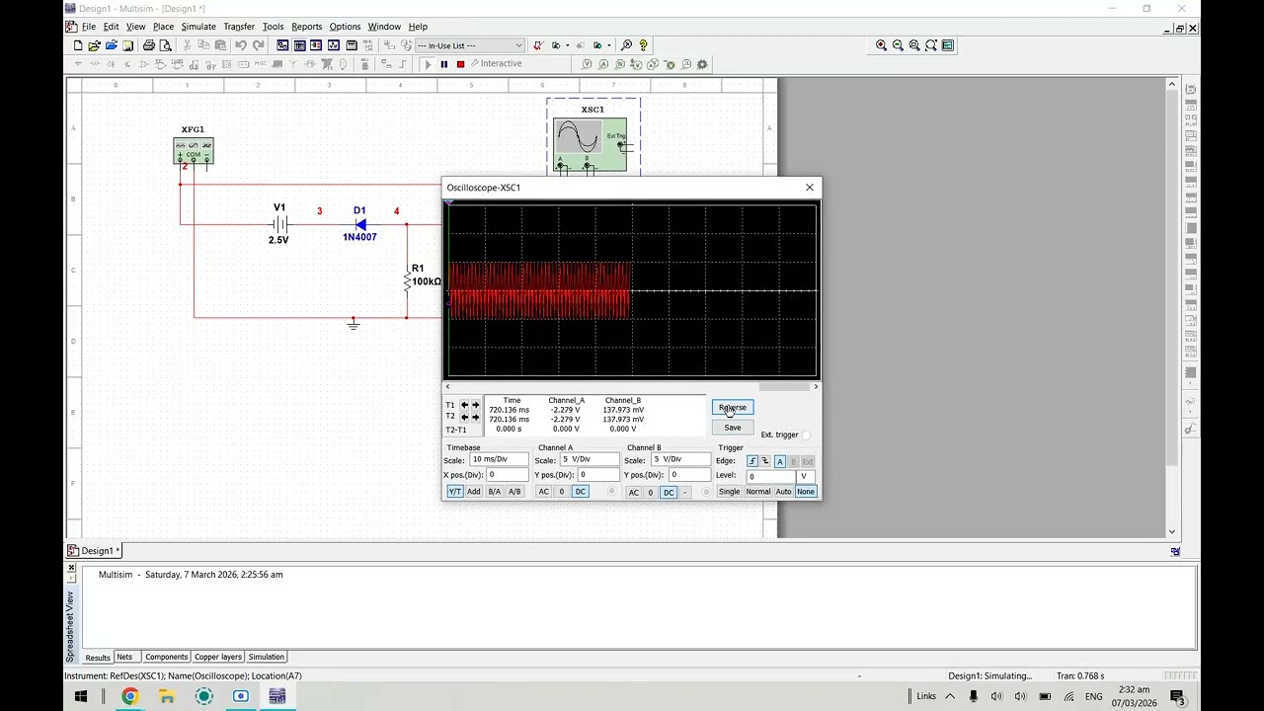
Task: Open Interactive analysis settings
Action: [x=497, y=64]
